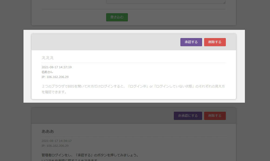
Task: Click the text 管理者ログインをし、「承認する」のボタン
Action: click(90, 155)
